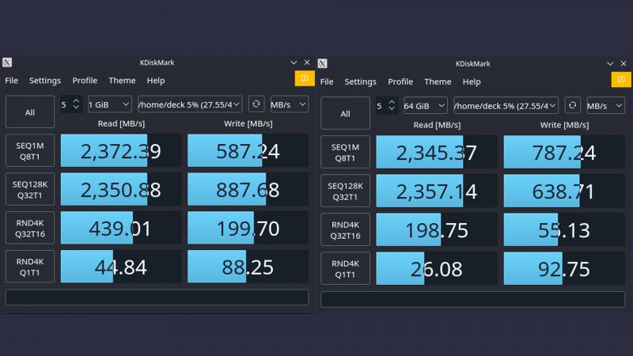Click yellow note icon in right window
Image resolution: width=633 pixels, height=356 pixels.
(621, 79)
